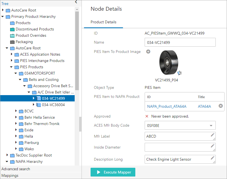The image size is (227, 179).
Task: Add a PIES Item To Product Image reference
Action: pyautogui.click(x=148, y=52)
